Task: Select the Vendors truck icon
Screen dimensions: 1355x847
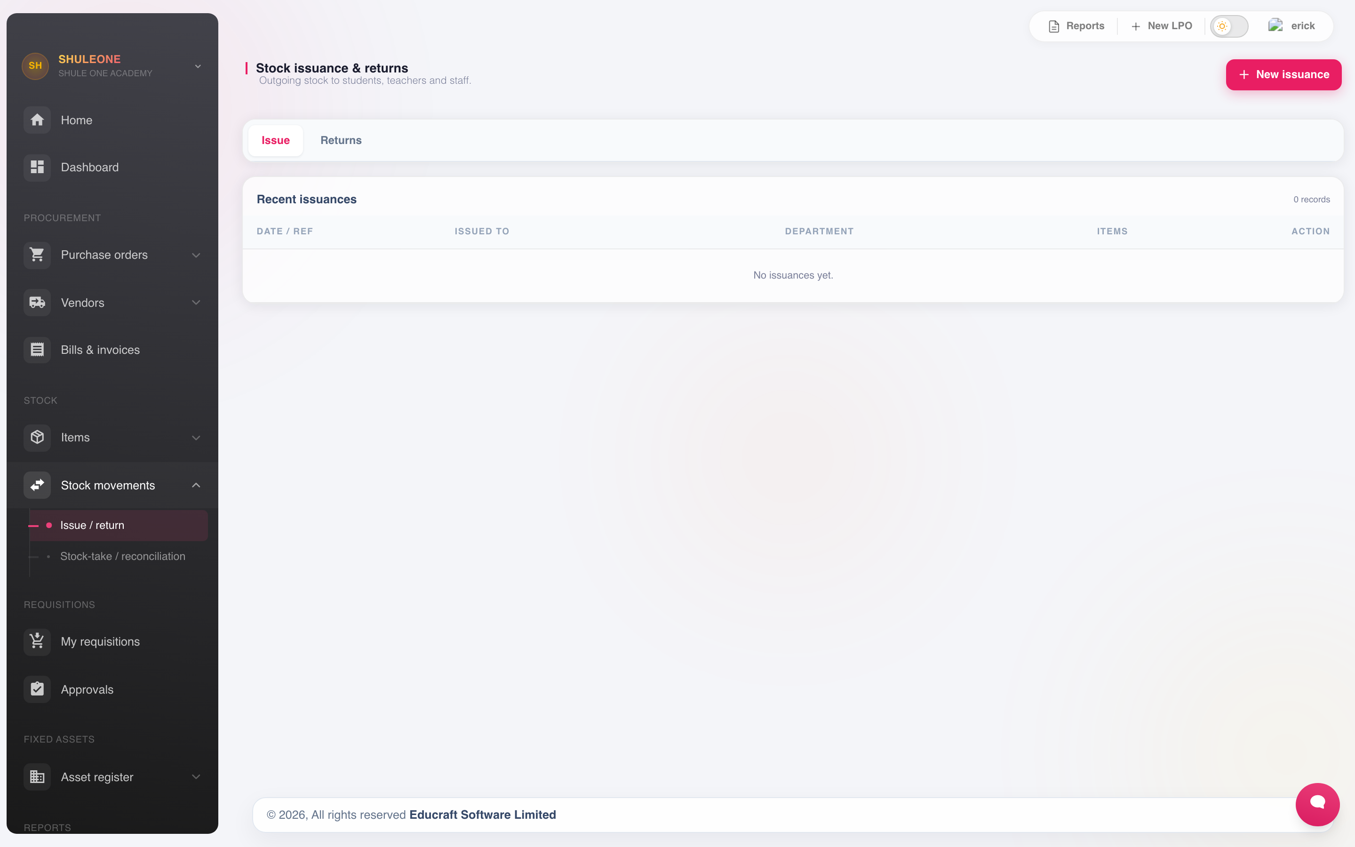Action: coord(37,303)
